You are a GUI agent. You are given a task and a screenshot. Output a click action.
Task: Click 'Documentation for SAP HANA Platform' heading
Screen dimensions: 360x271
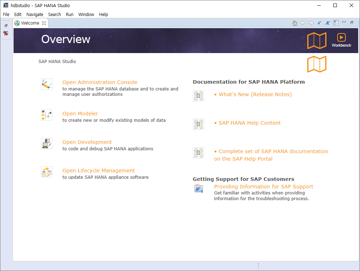tap(249, 82)
